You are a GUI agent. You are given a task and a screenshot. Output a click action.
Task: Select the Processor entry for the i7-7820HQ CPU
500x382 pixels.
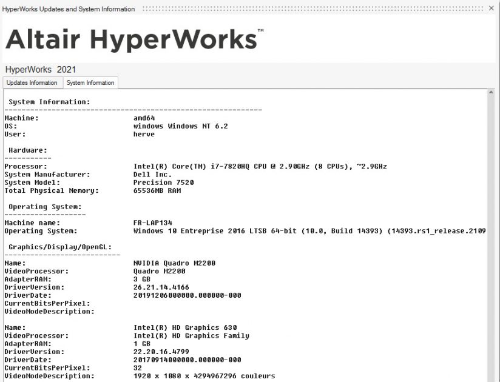coord(261,166)
